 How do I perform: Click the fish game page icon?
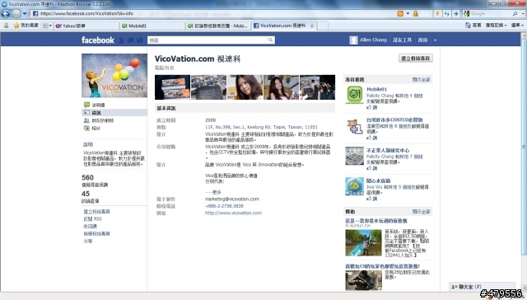[354, 186]
